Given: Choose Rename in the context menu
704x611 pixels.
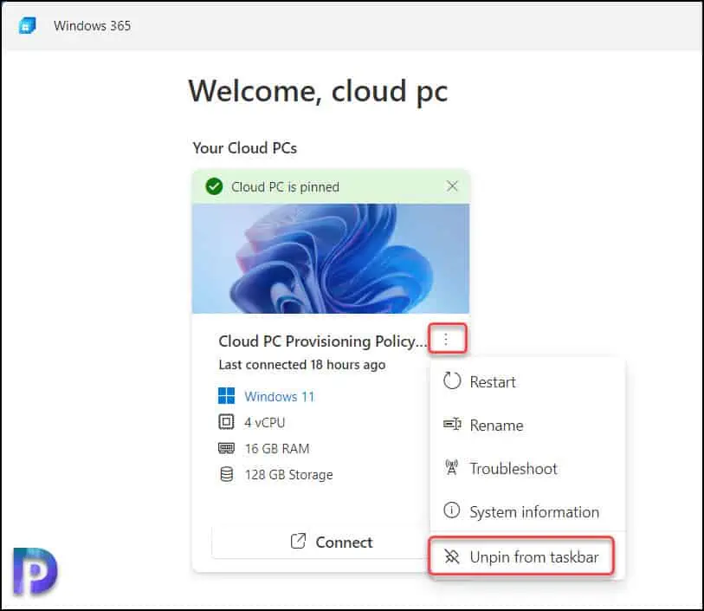Looking at the screenshot, I should click(527, 425).
